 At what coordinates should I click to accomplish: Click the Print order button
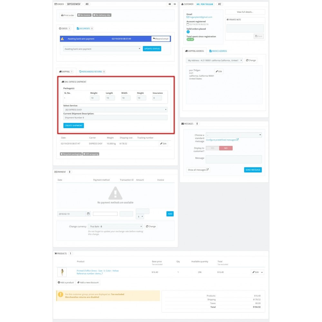tap(68, 15)
